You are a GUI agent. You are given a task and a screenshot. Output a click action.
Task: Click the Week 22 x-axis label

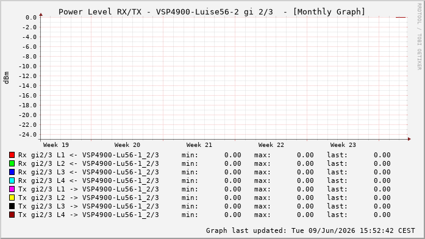tap(271, 145)
